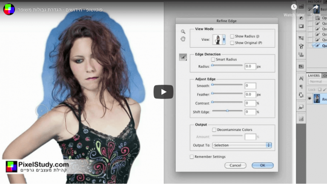This screenshot has width=327, height=184.
Task: Click the Contrast slider handle
Action: tap(212, 102)
